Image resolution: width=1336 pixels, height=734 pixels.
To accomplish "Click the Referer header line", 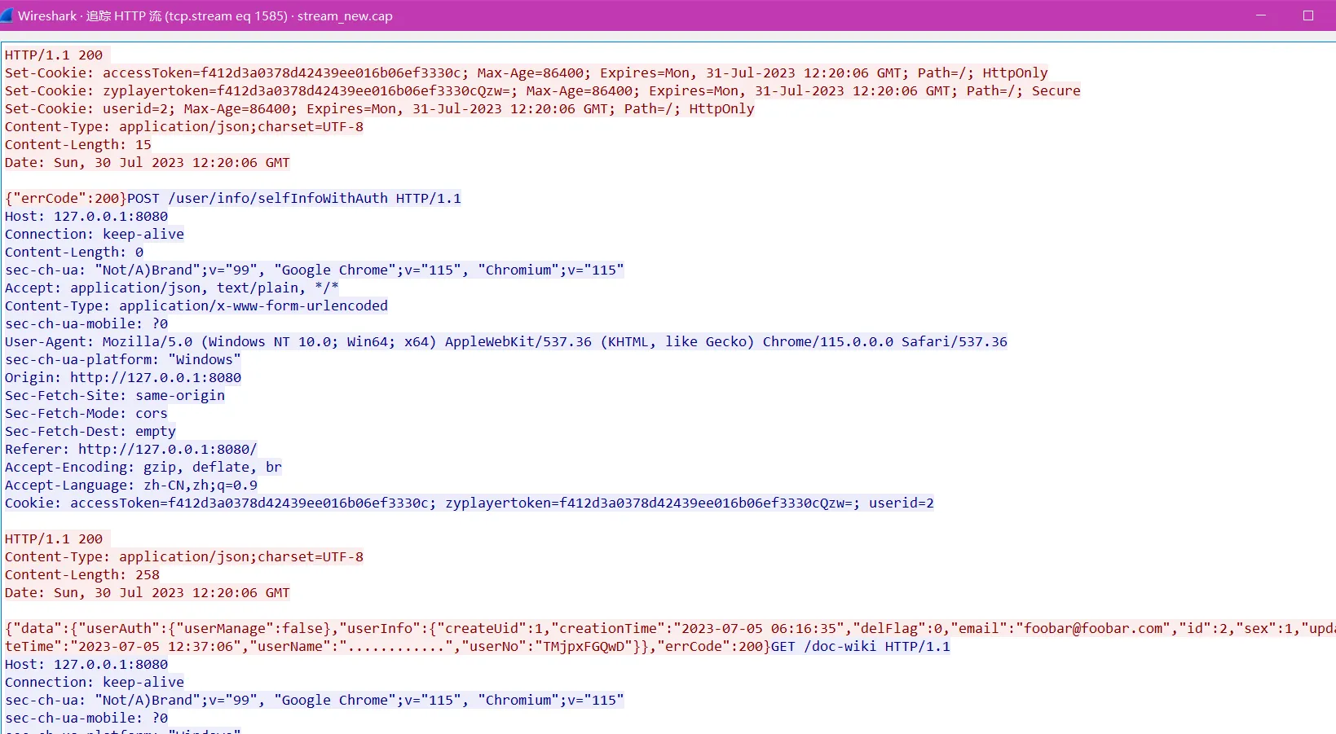I will (130, 450).
